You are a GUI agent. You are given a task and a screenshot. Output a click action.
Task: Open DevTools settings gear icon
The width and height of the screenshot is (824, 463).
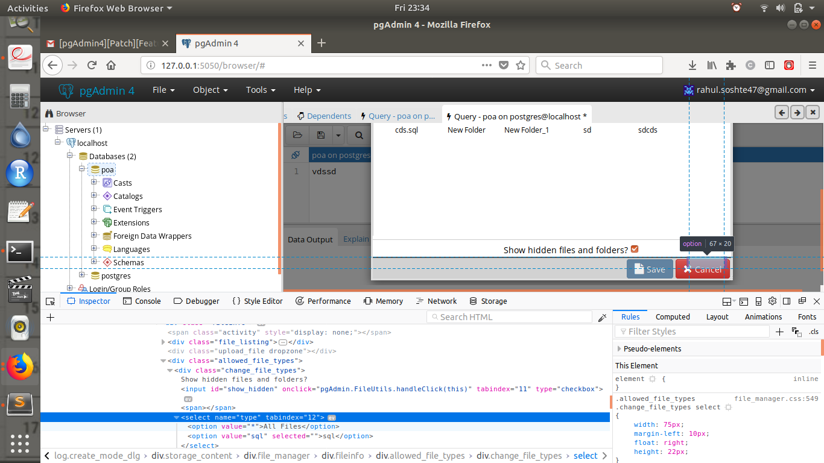pyautogui.click(x=773, y=301)
